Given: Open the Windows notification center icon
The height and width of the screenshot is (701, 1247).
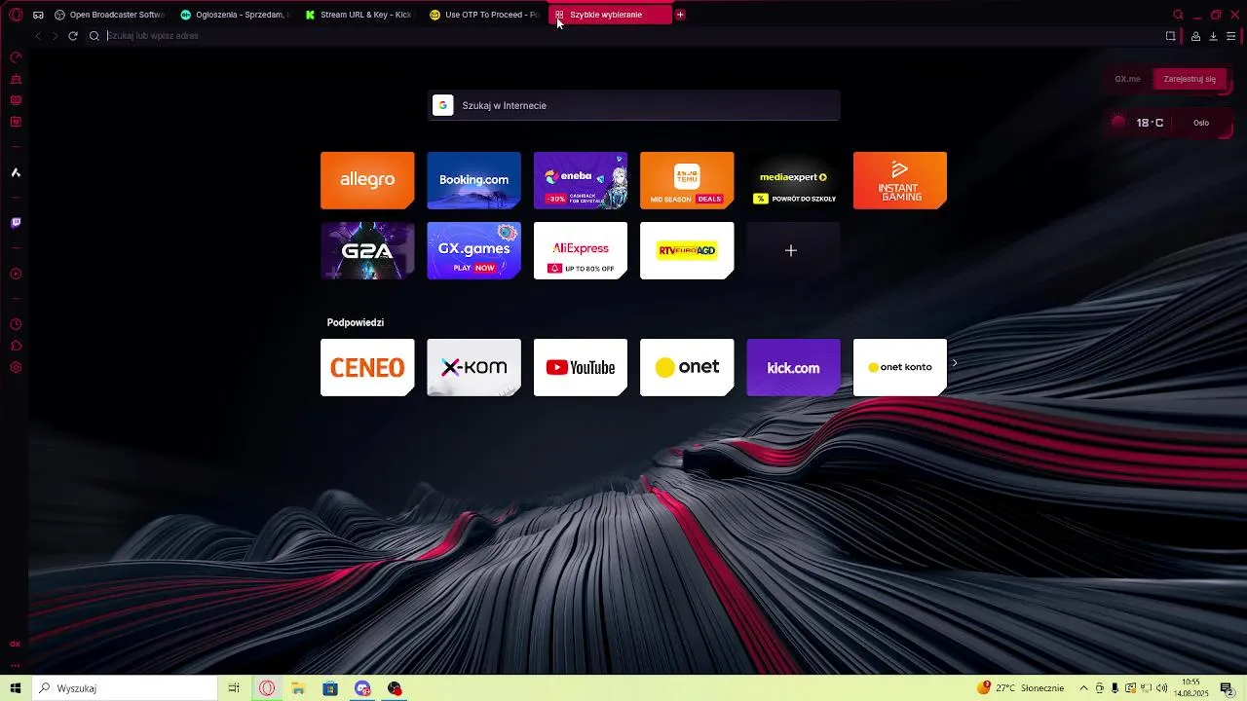Looking at the screenshot, I should pyautogui.click(x=1227, y=688).
